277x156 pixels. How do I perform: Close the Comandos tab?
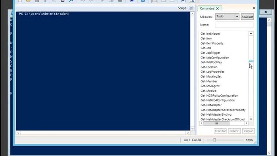pyautogui.click(x=217, y=9)
